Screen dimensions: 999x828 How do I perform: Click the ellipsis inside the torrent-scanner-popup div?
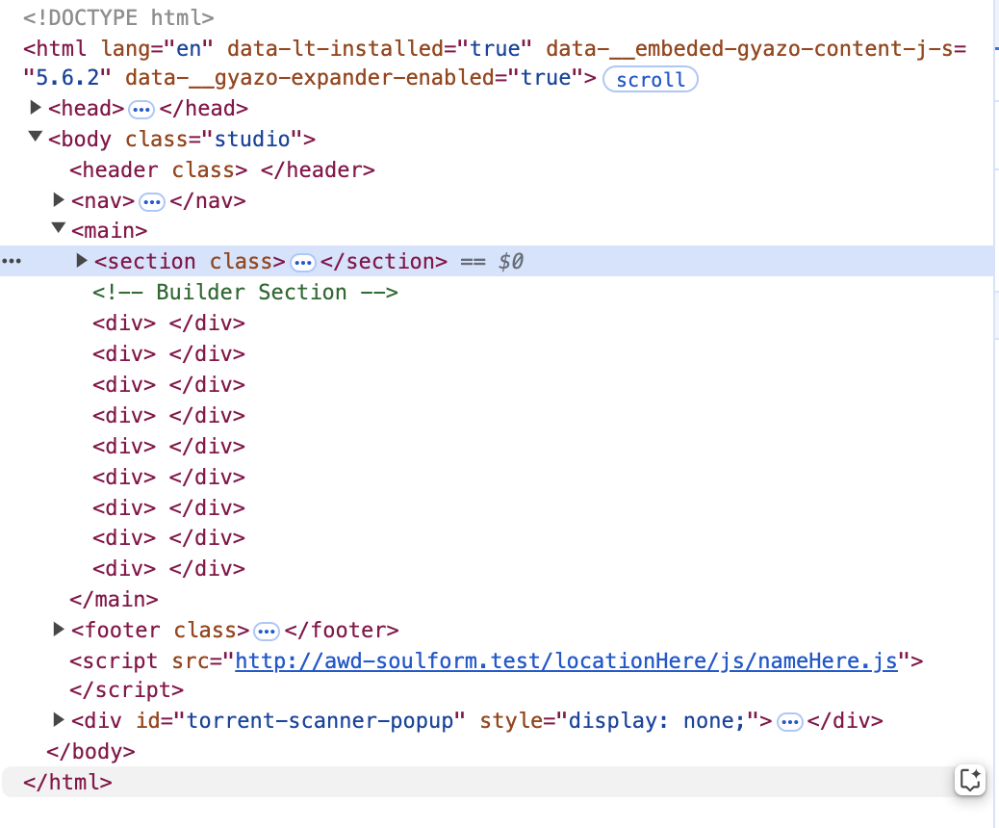coord(789,721)
